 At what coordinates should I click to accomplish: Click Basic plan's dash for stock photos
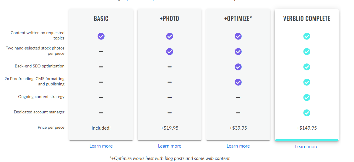101,52
